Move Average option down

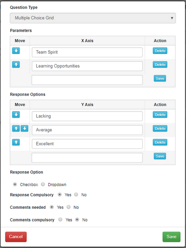tap(24, 128)
